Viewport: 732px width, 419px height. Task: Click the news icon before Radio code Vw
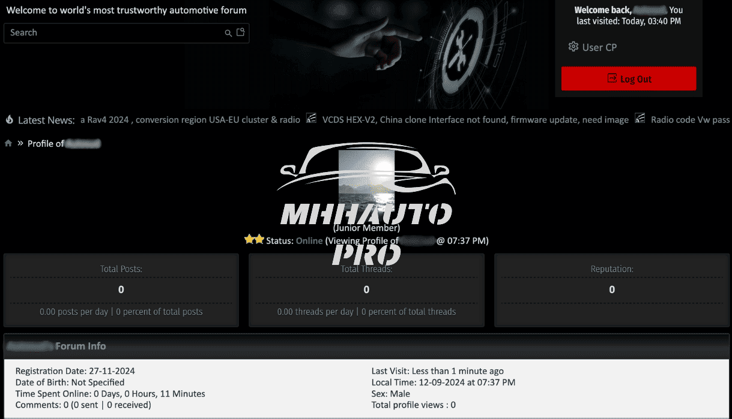(x=640, y=118)
